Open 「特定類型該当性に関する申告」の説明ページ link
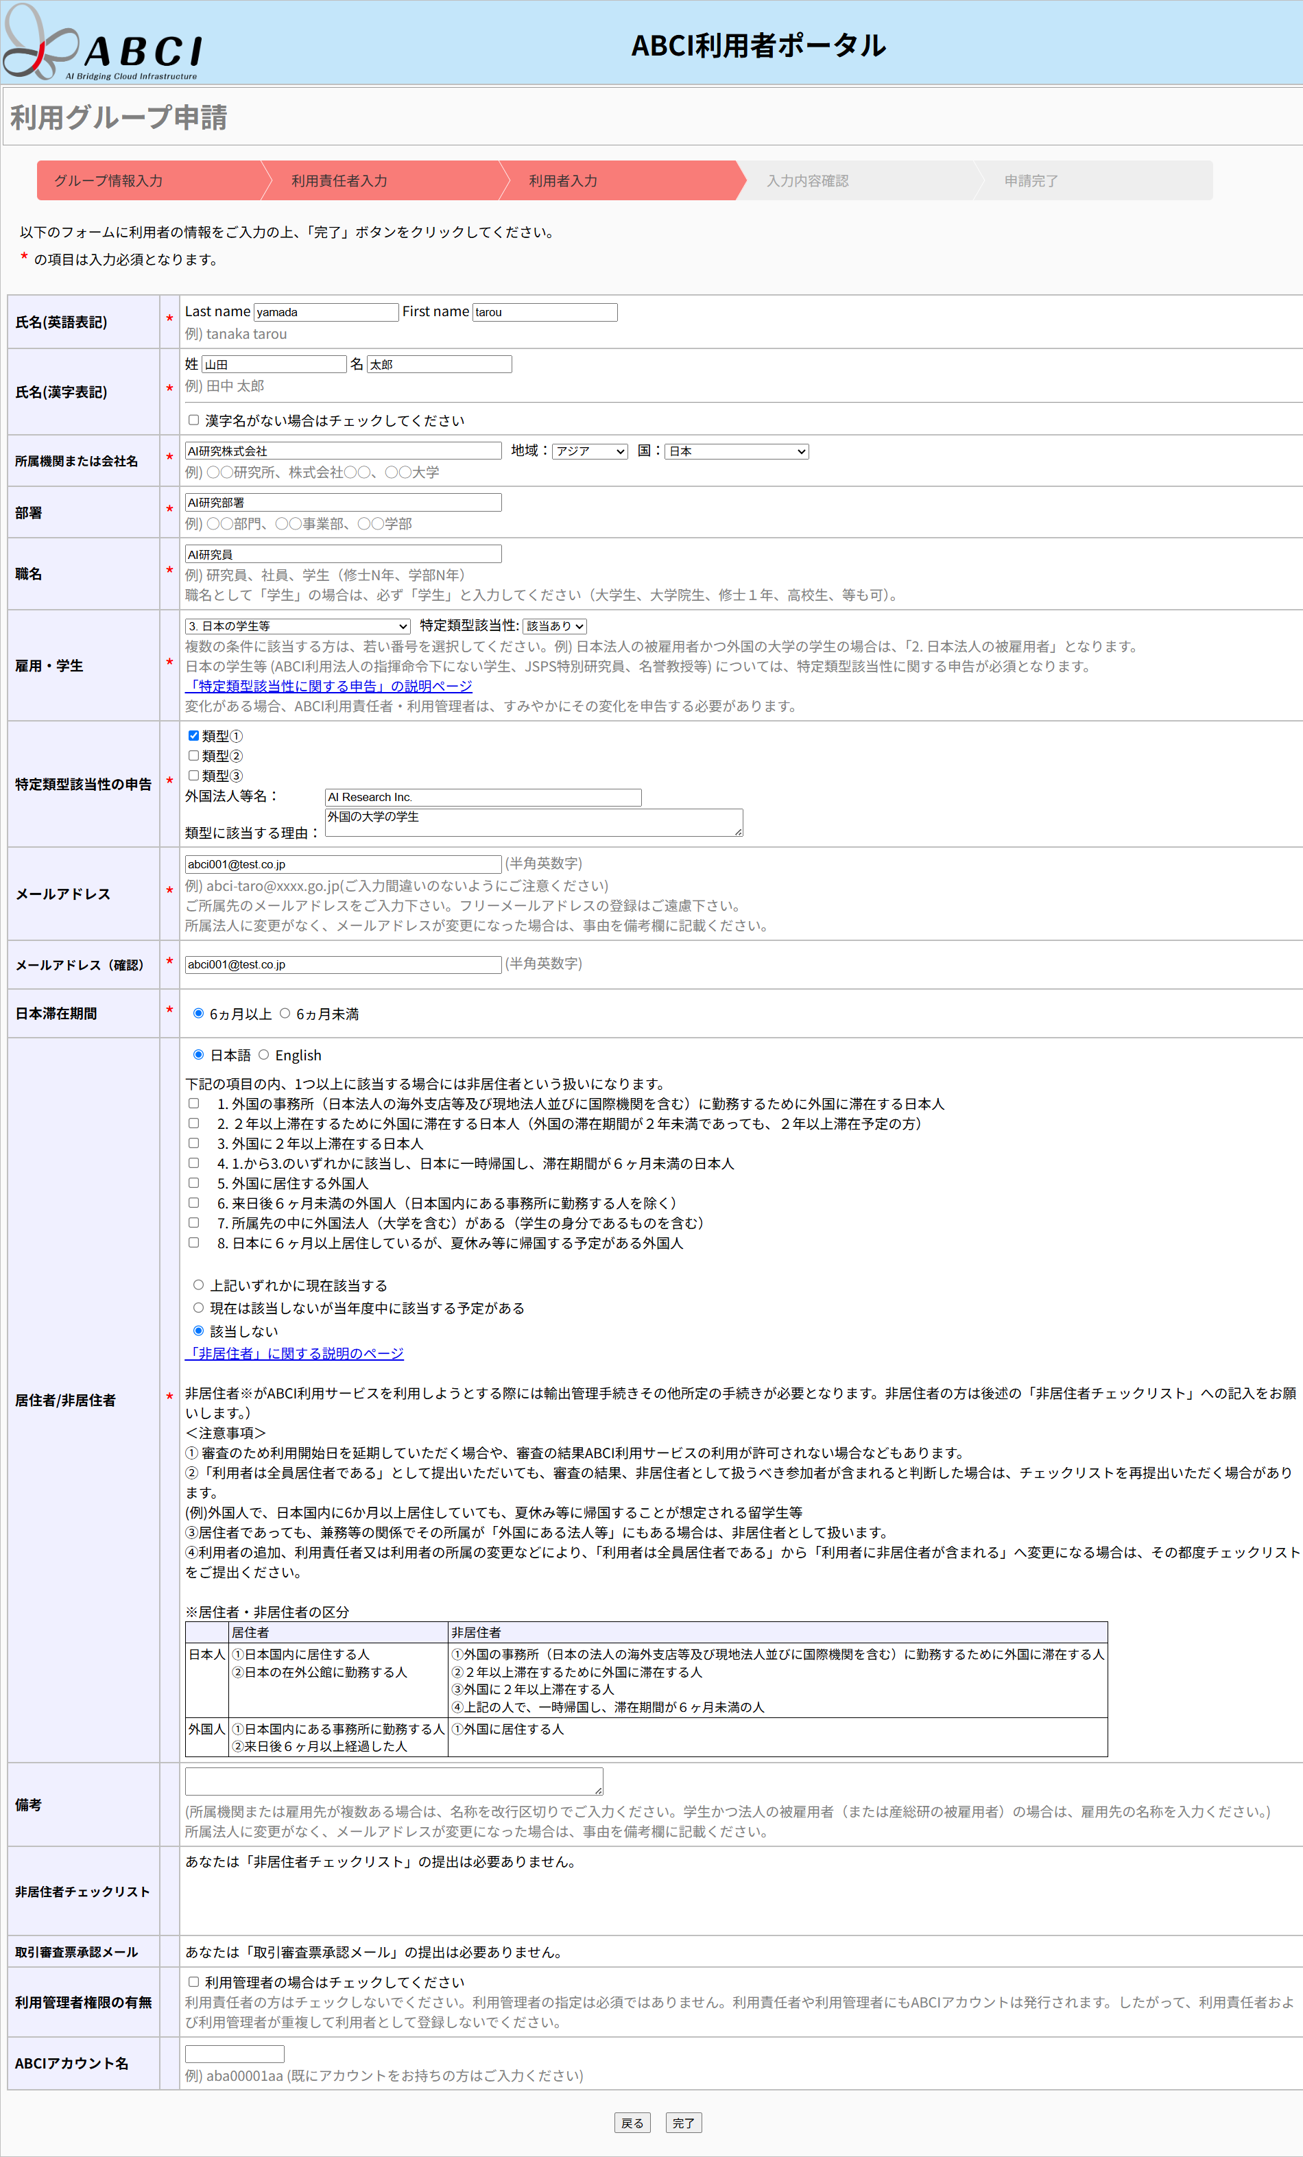The height and width of the screenshot is (2157, 1303). (328, 687)
